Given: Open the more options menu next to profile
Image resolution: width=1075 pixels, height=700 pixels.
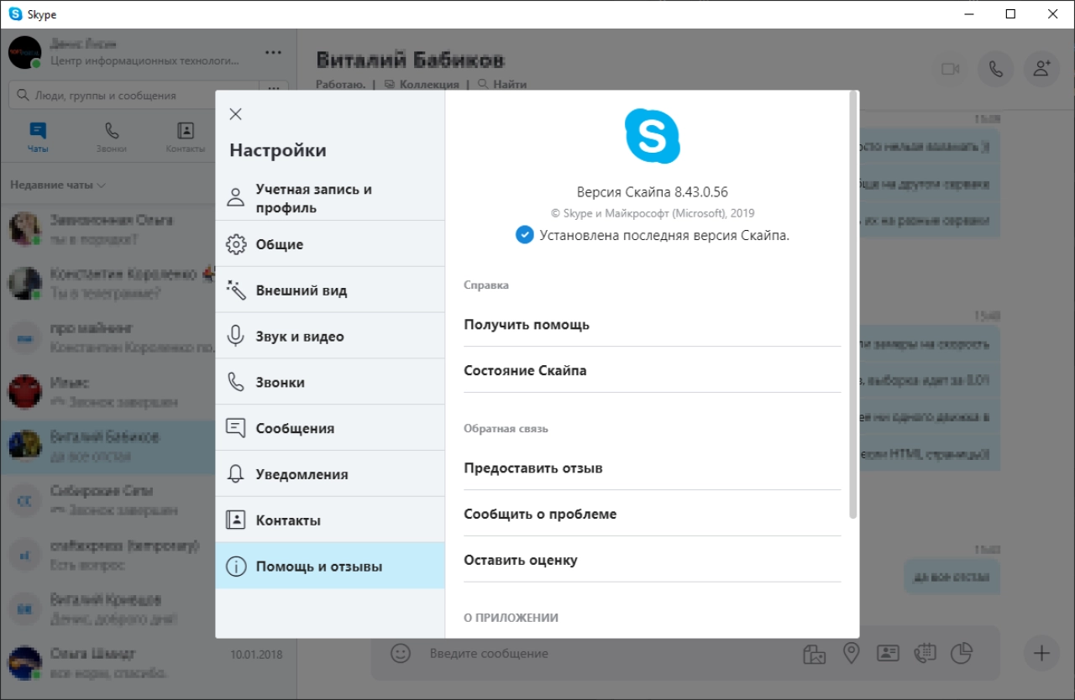Looking at the screenshot, I should coord(273,52).
